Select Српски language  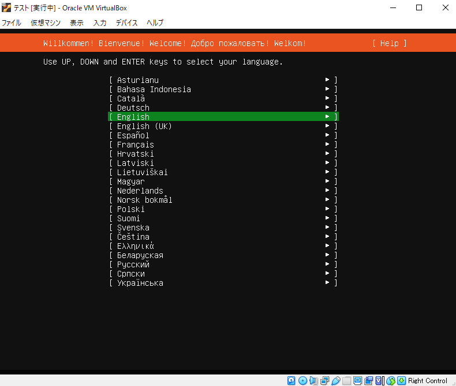click(223, 274)
